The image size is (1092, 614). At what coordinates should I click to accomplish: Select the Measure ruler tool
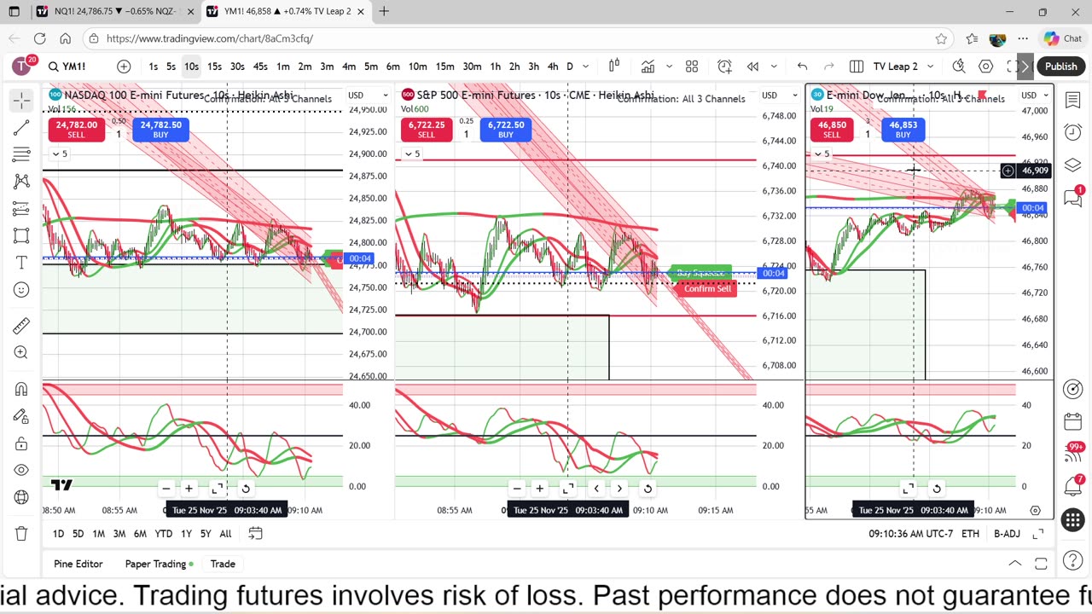click(21, 326)
